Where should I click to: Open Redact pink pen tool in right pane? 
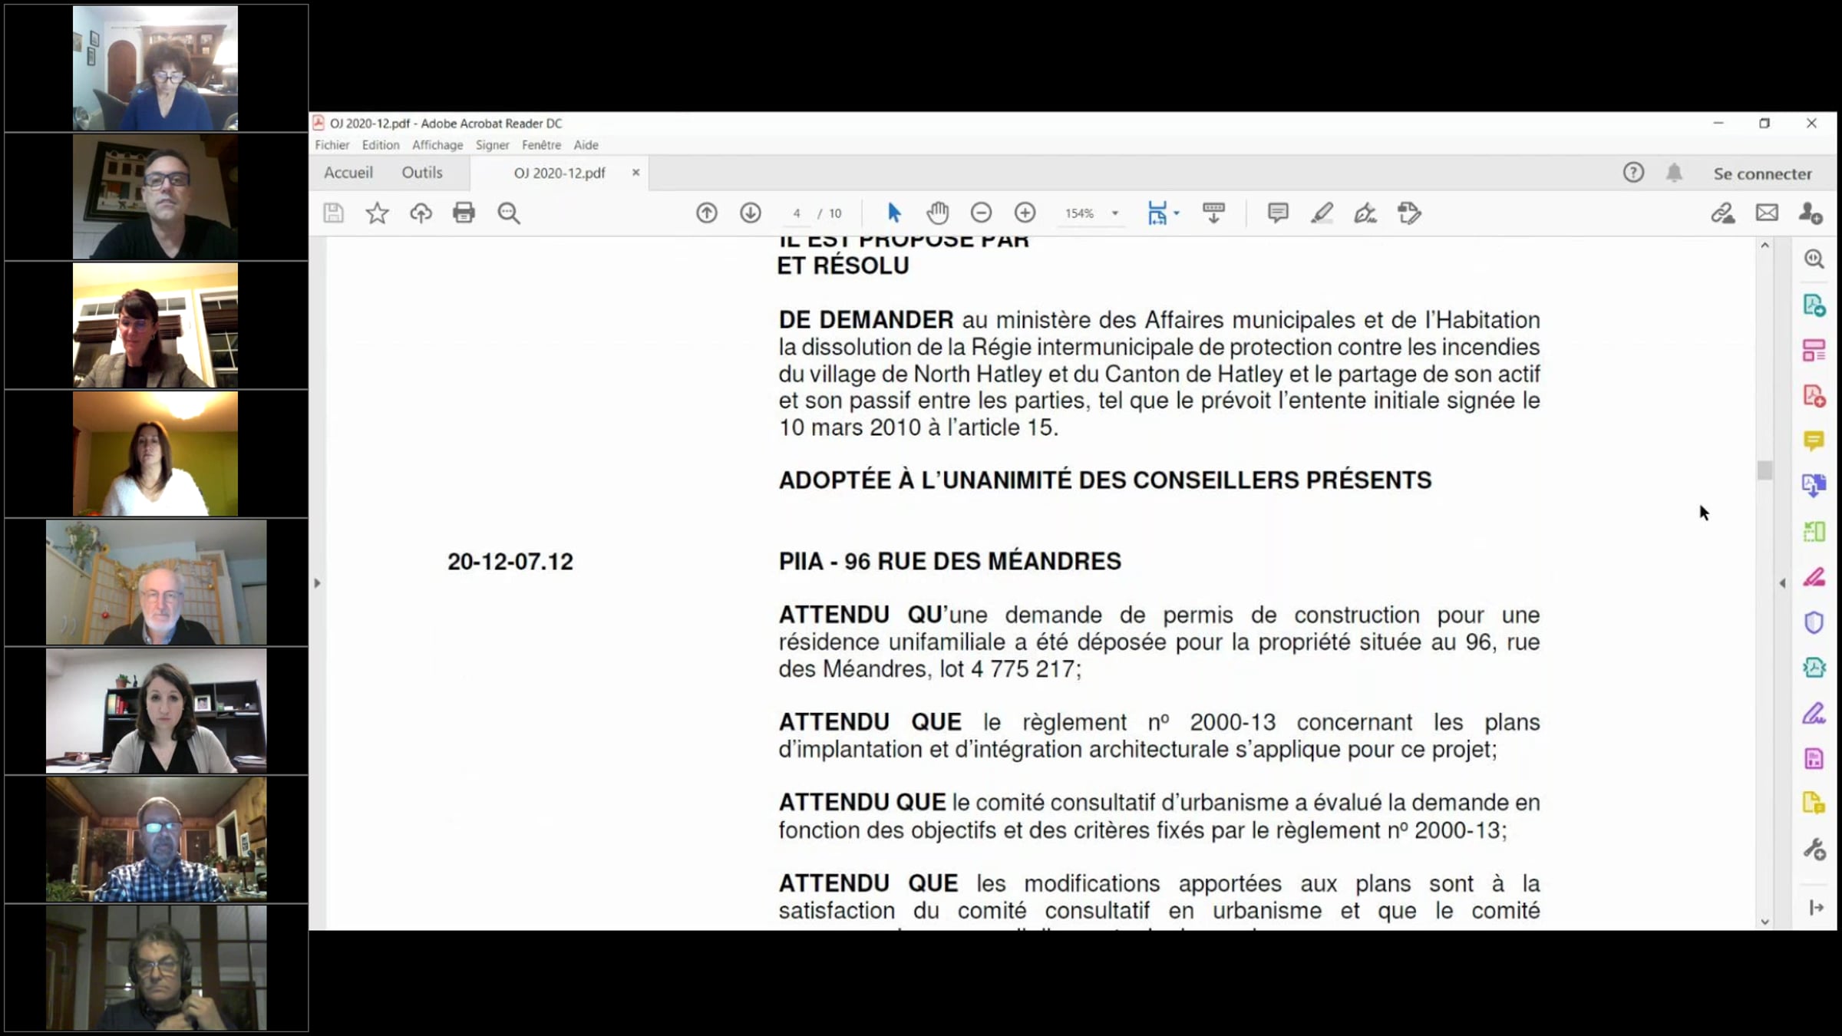click(x=1814, y=577)
